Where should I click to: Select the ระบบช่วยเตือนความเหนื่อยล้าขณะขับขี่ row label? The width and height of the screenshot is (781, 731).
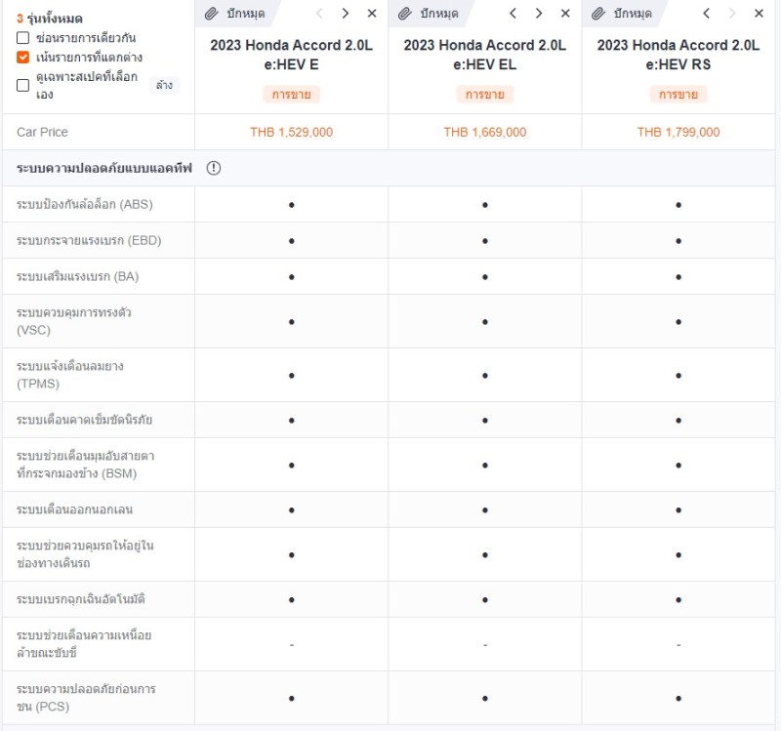point(84,644)
